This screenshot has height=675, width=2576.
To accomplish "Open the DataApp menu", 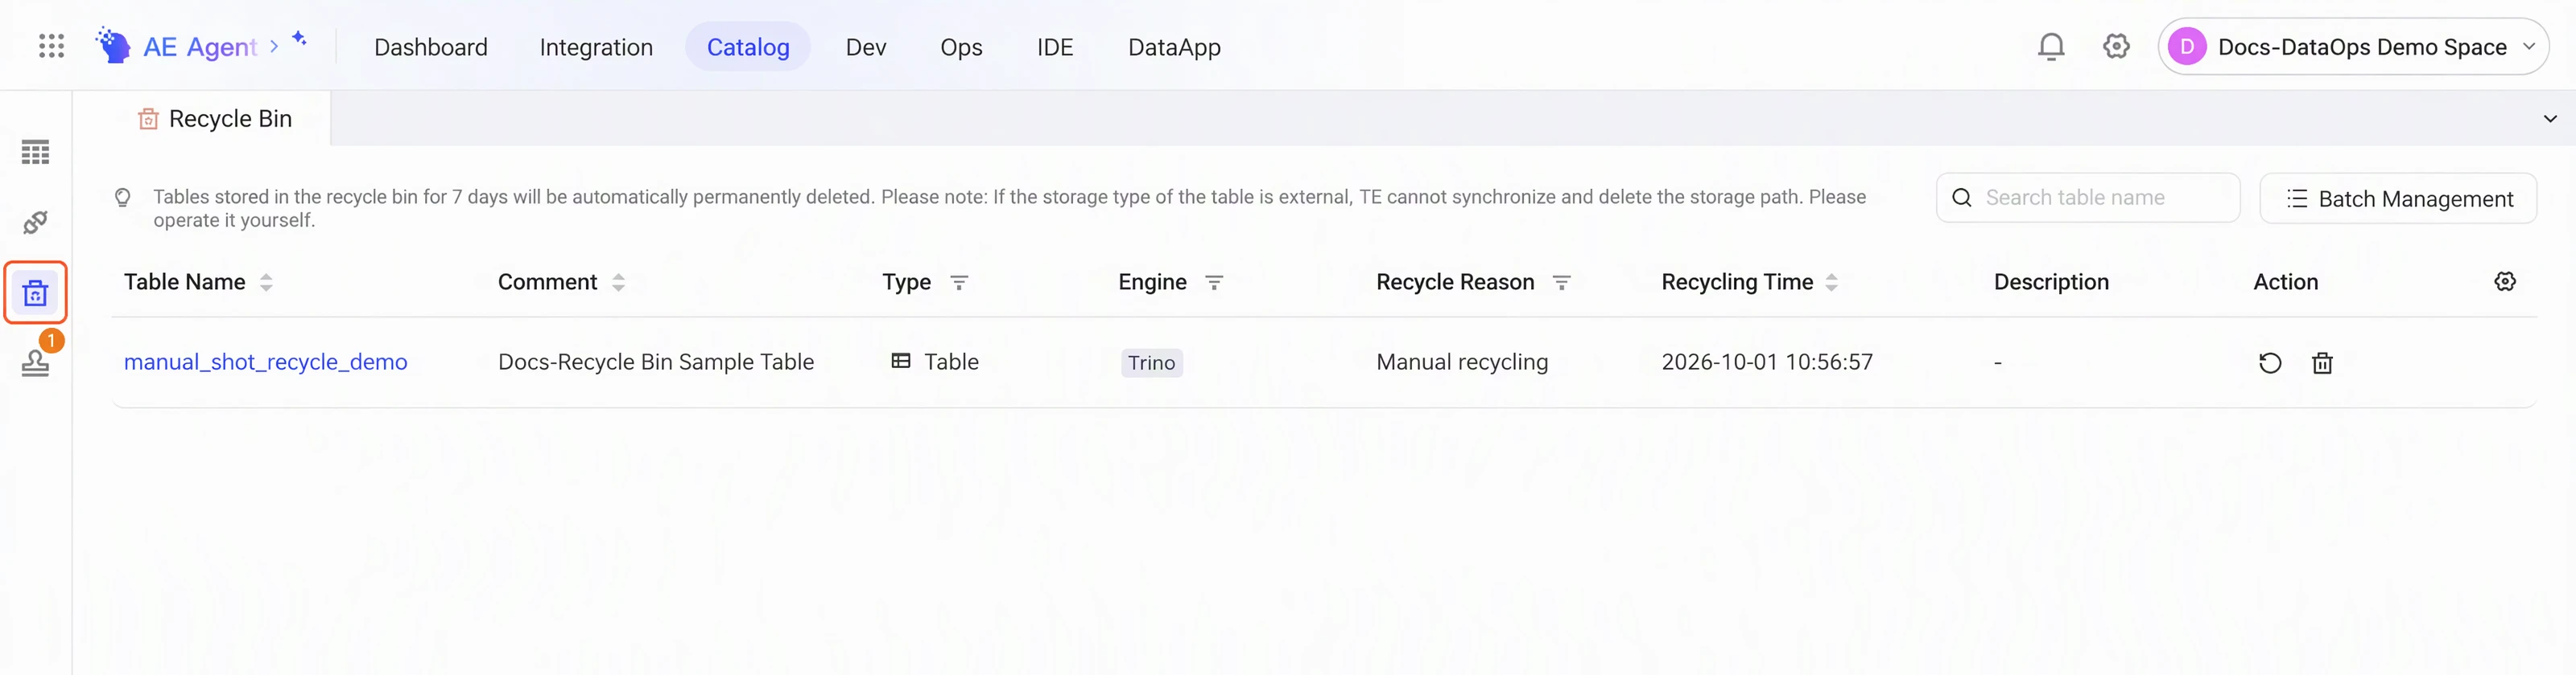I will (x=1174, y=47).
